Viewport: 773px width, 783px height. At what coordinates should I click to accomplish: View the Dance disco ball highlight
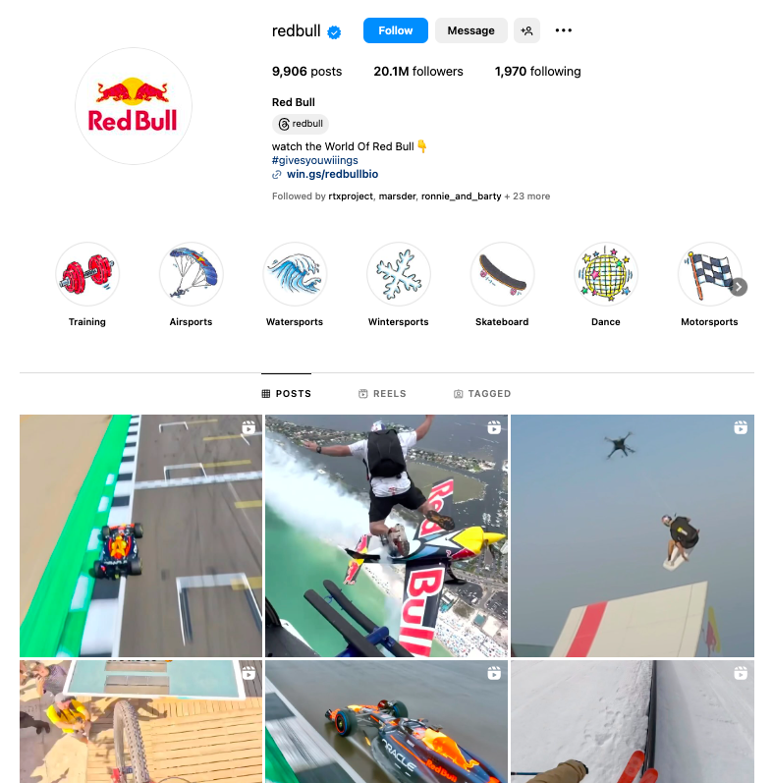click(x=606, y=274)
